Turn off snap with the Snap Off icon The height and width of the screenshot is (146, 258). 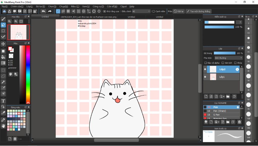[58, 11]
